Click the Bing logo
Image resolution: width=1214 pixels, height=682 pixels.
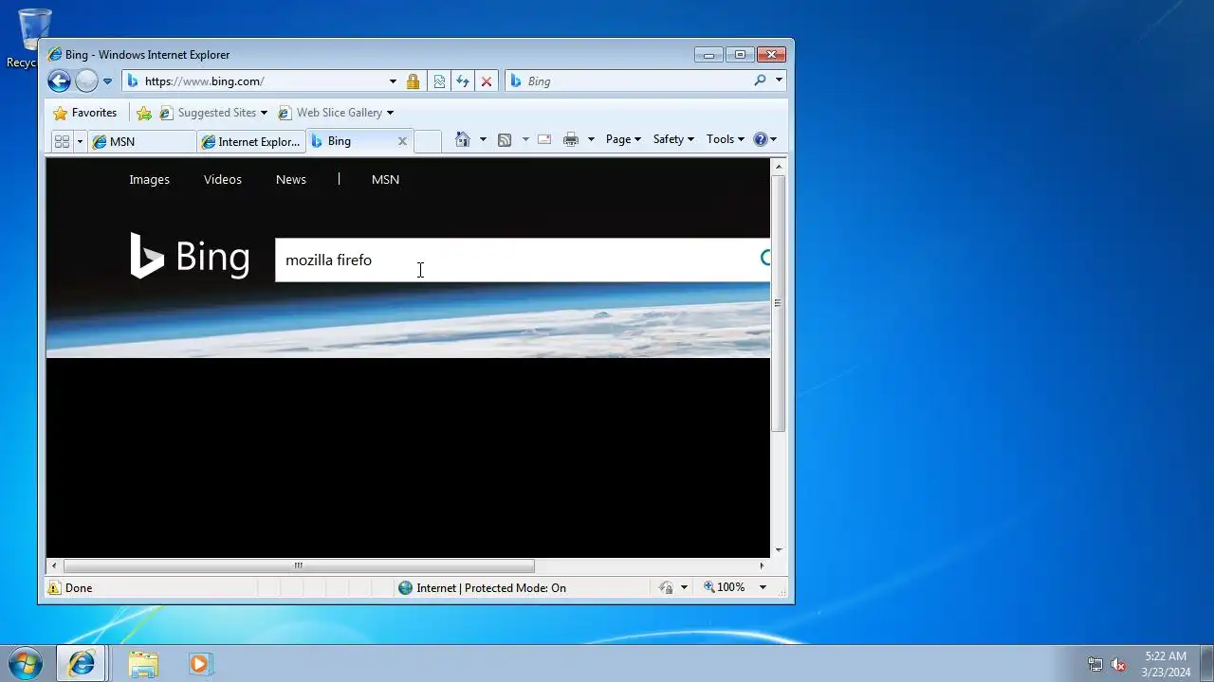click(x=190, y=256)
